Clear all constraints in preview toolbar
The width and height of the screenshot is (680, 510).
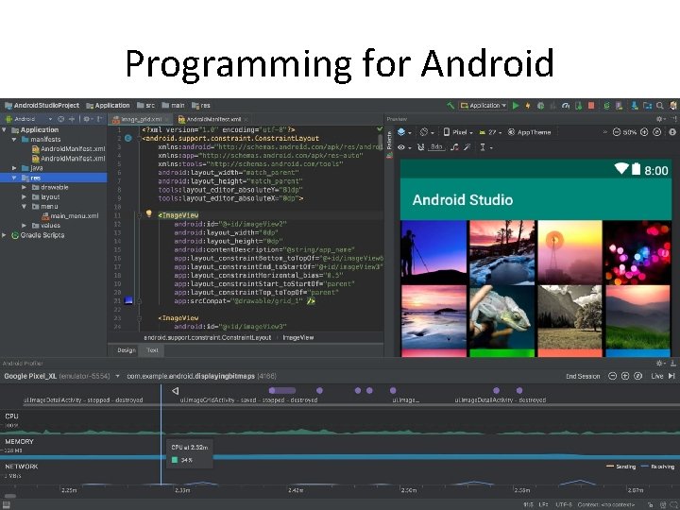(454, 147)
